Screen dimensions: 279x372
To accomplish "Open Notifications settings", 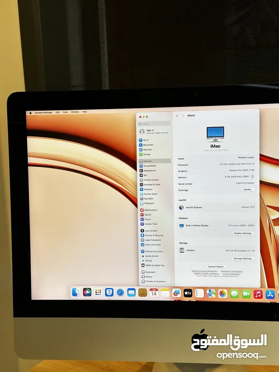I will tap(149, 210).
